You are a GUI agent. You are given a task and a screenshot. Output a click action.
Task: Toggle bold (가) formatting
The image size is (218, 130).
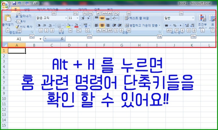pos(39,25)
